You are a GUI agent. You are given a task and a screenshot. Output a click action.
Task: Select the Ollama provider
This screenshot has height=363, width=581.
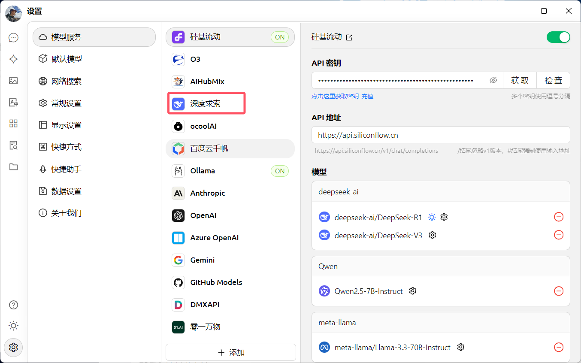[x=230, y=171]
